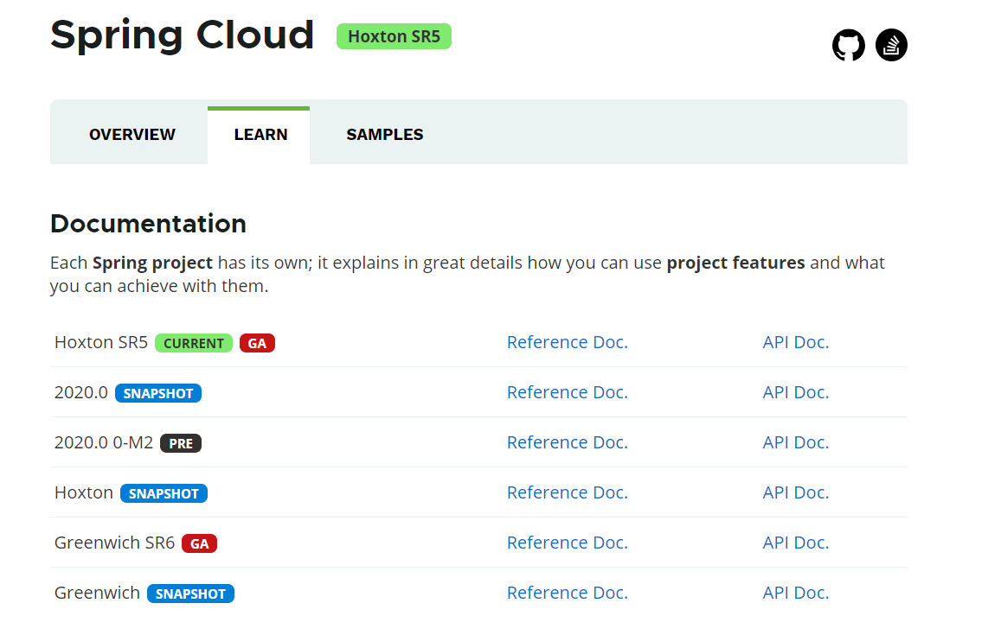The width and height of the screenshot is (1001, 635).
Task: Switch to the Overview tab
Action: click(132, 135)
